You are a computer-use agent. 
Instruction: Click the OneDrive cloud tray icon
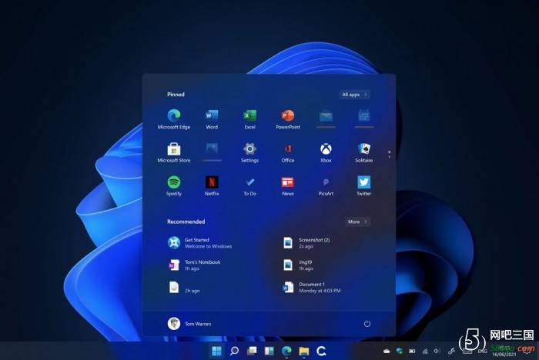click(x=387, y=351)
